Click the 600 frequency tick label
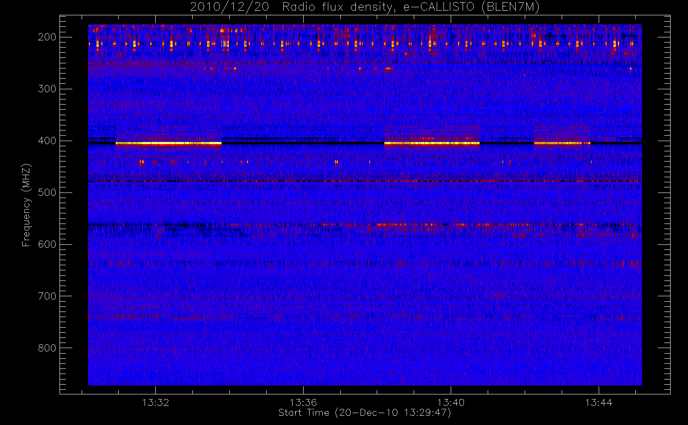This screenshot has width=688, height=425. coord(47,244)
